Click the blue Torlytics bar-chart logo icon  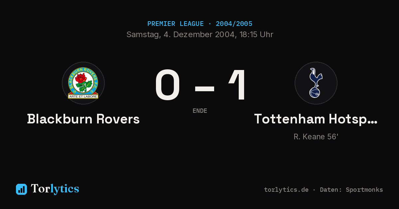(21, 189)
